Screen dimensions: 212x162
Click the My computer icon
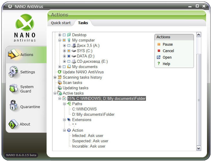tap(69, 40)
